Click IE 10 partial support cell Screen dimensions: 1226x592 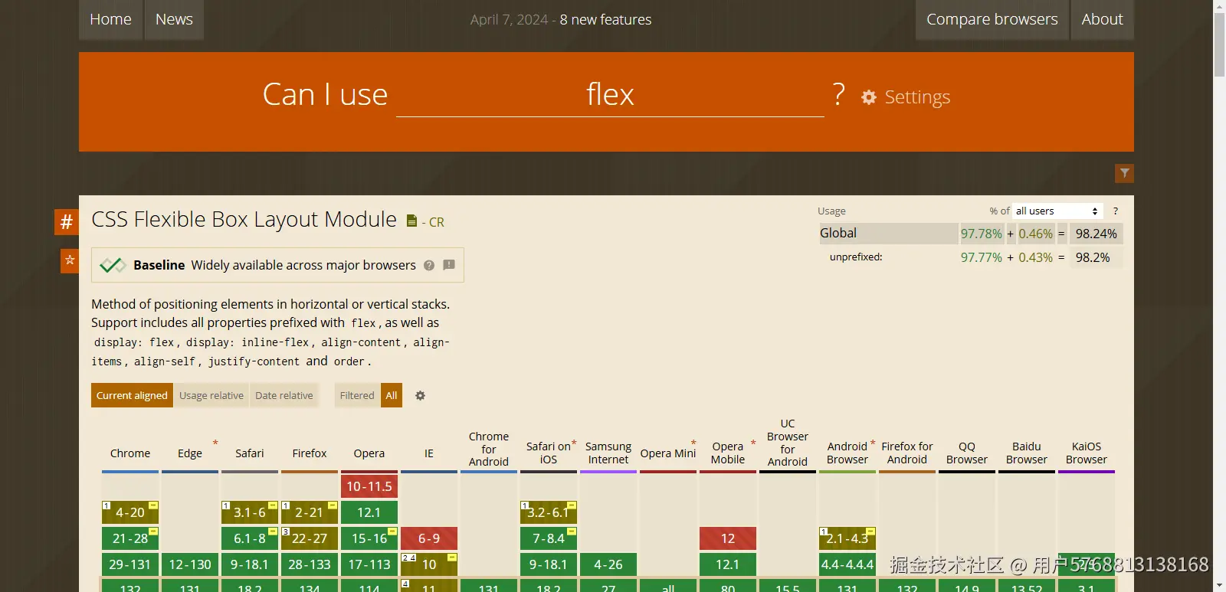click(429, 564)
